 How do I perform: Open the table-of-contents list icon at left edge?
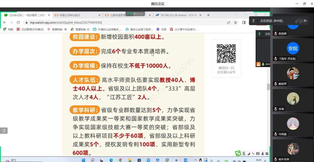click(x=4, y=131)
